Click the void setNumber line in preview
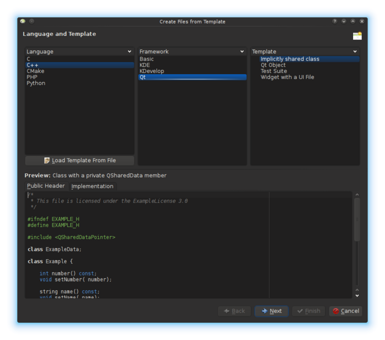This screenshot has height=340, width=385. [76, 279]
